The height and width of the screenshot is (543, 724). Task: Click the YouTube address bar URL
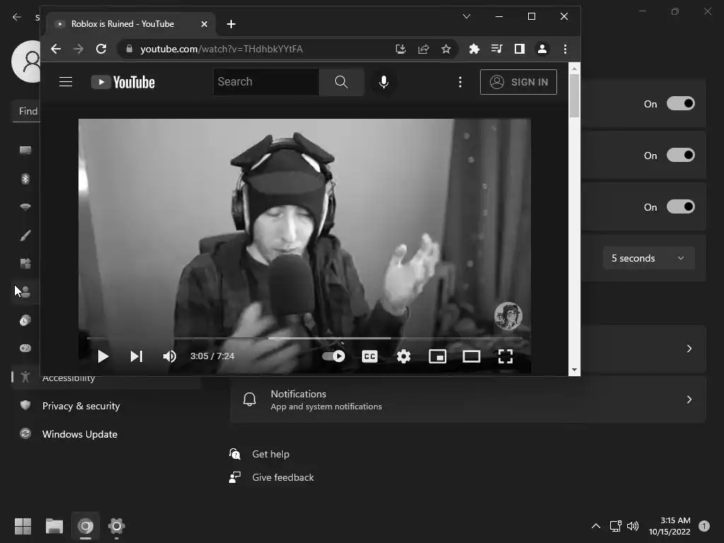point(221,49)
